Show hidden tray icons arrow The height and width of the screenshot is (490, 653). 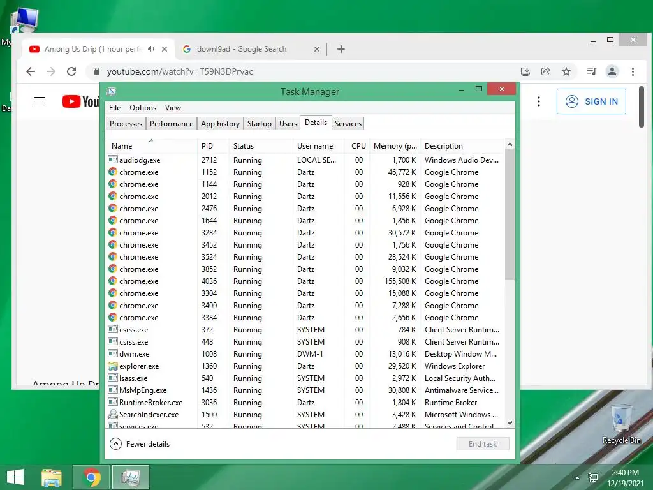click(x=577, y=478)
